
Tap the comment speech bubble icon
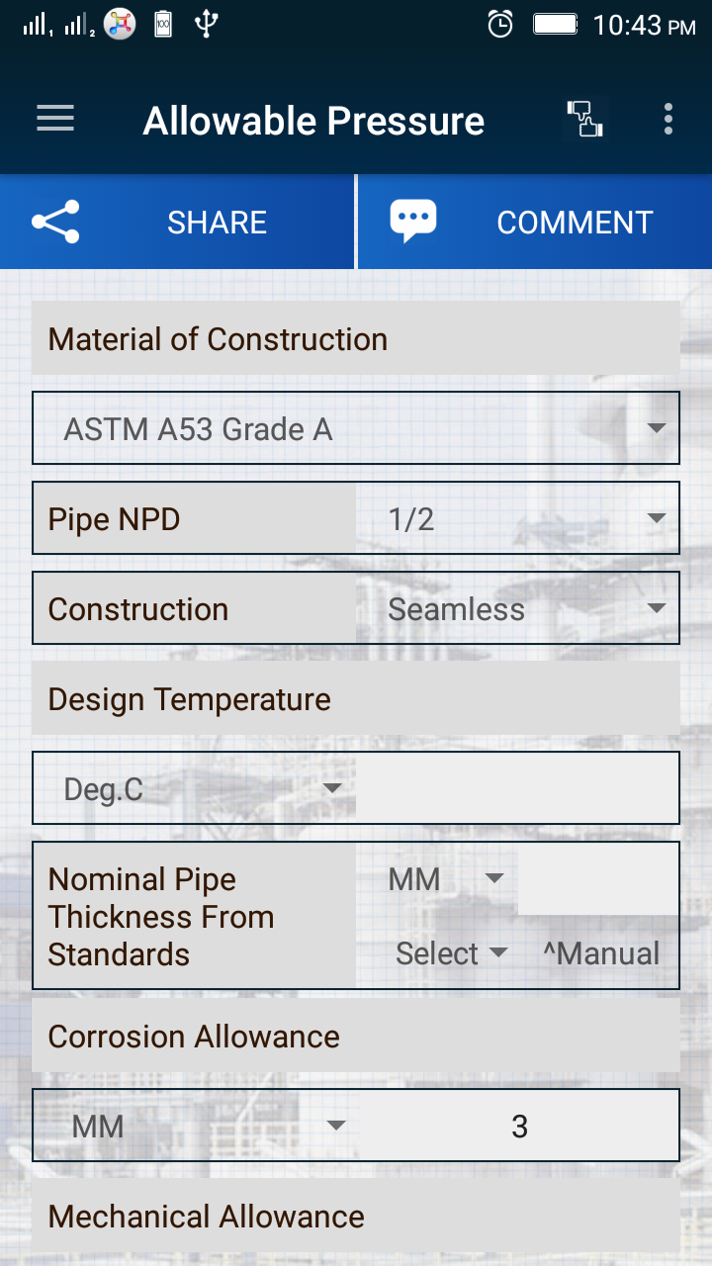pos(413,222)
